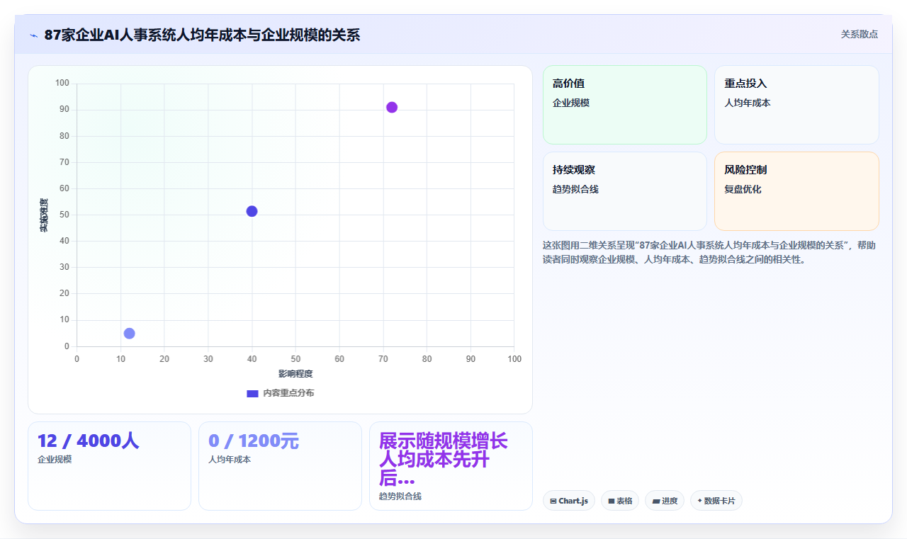Click the lightning icon beside the title
Viewport: 907px width, 539px height.
(33, 35)
